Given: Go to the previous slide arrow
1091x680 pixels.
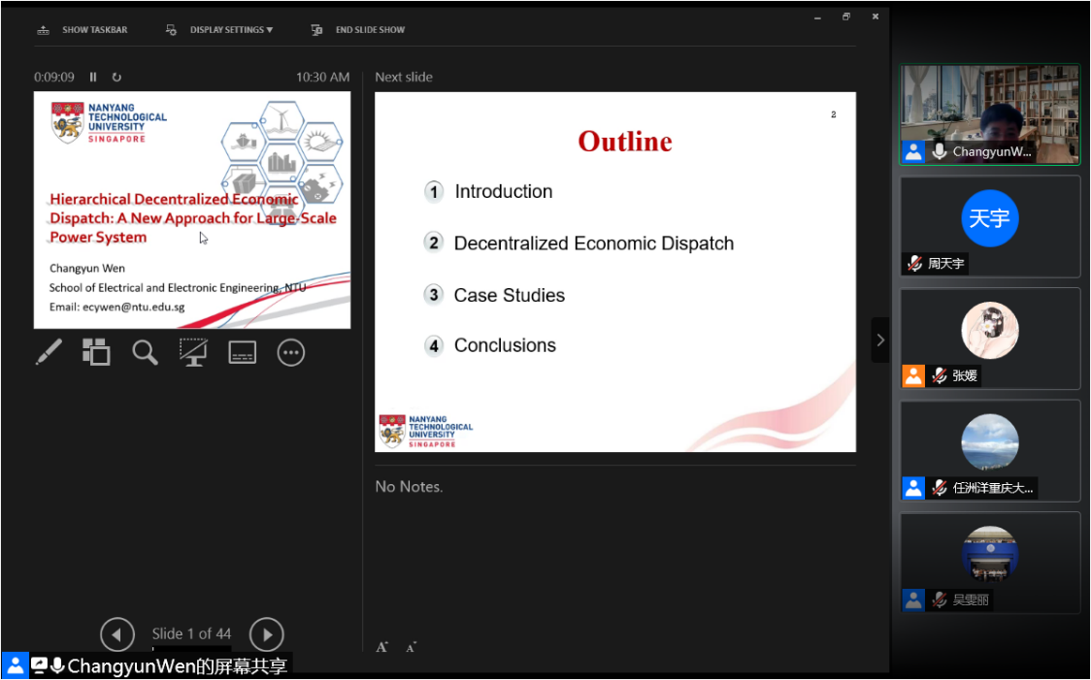Looking at the screenshot, I should [x=117, y=634].
